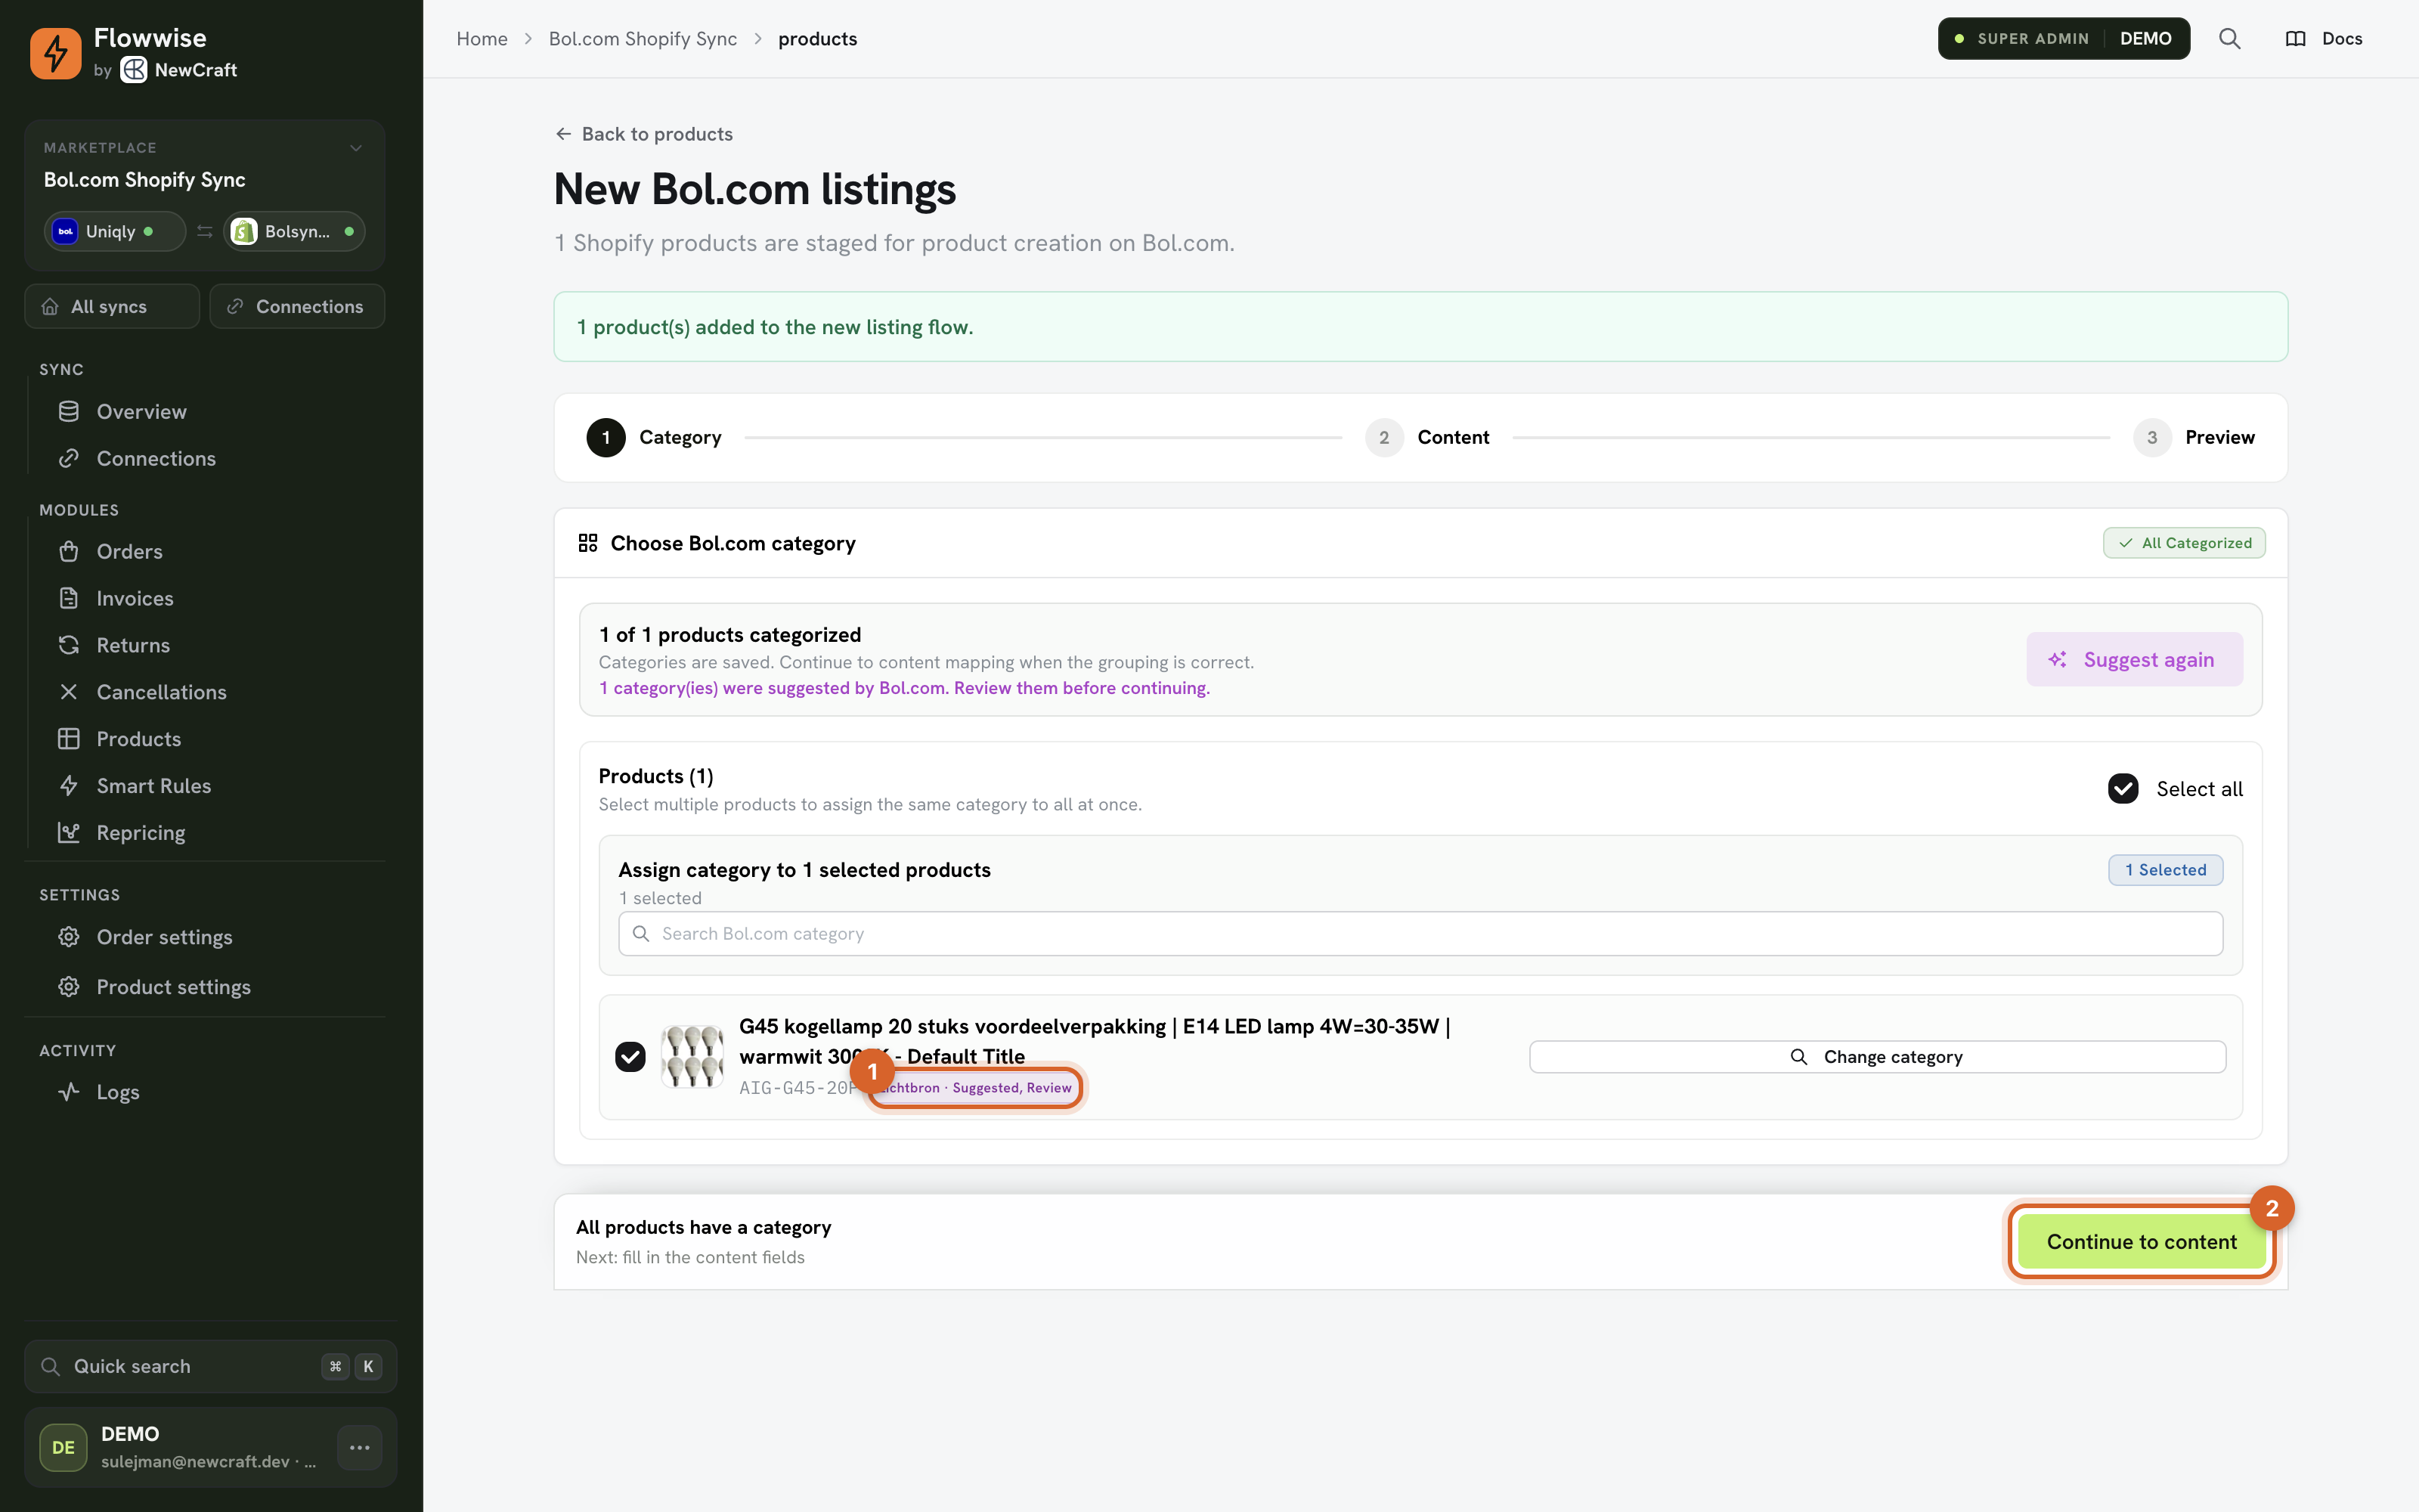Click the Cancellations X icon

(69, 692)
